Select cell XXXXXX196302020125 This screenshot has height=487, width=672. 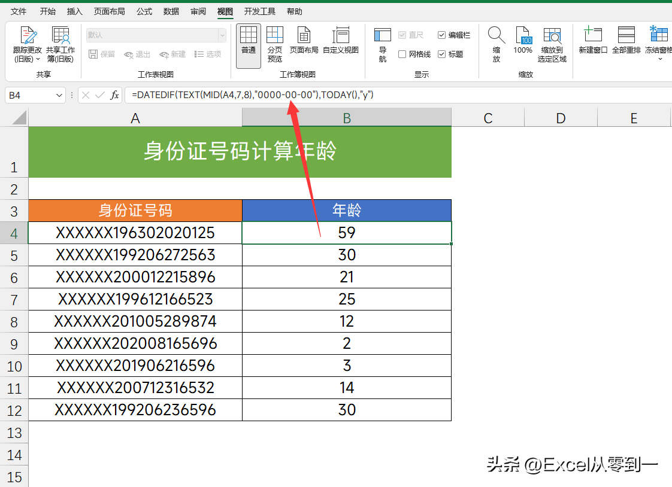pos(135,233)
